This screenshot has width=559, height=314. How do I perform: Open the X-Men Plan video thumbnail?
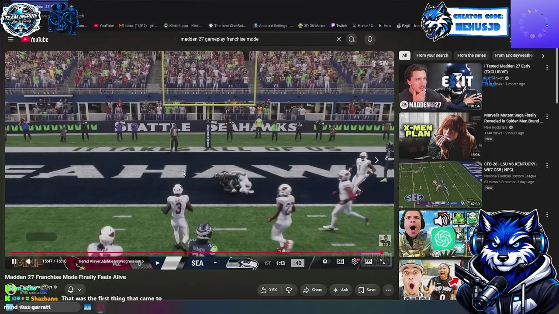pyautogui.click(x=440, y=136)
